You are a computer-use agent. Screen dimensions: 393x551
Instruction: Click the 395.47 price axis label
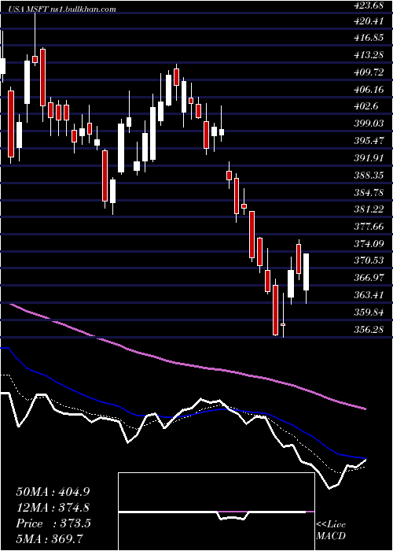tap(369, 141)
